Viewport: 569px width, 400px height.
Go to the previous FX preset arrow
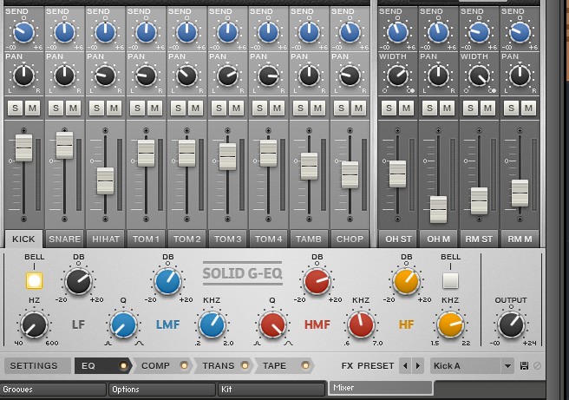(406, 366)
